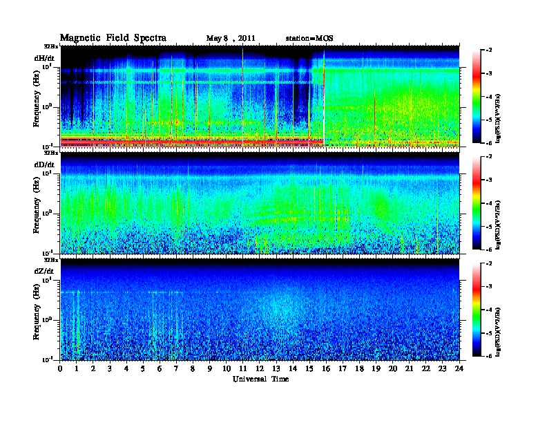Select the "May 8, 2011" date text

tap(231, 39)
